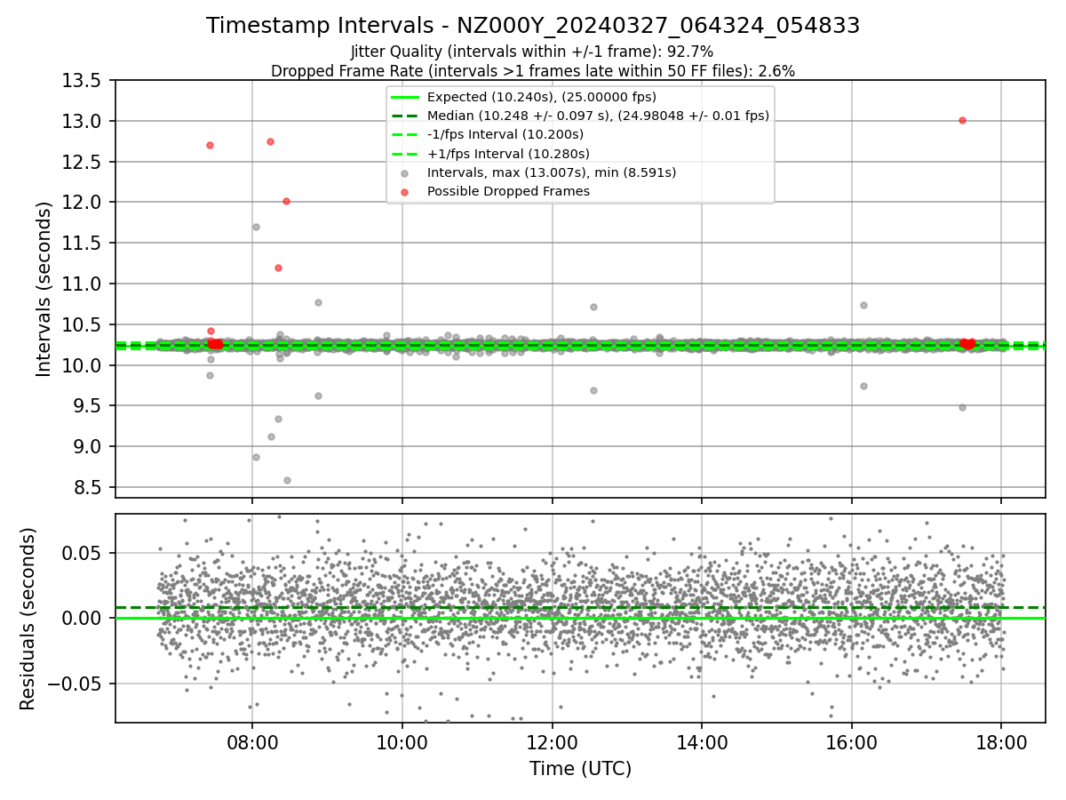
Task: Click the red dropped-frame point near 11.2 s
Action: [278, 268]
